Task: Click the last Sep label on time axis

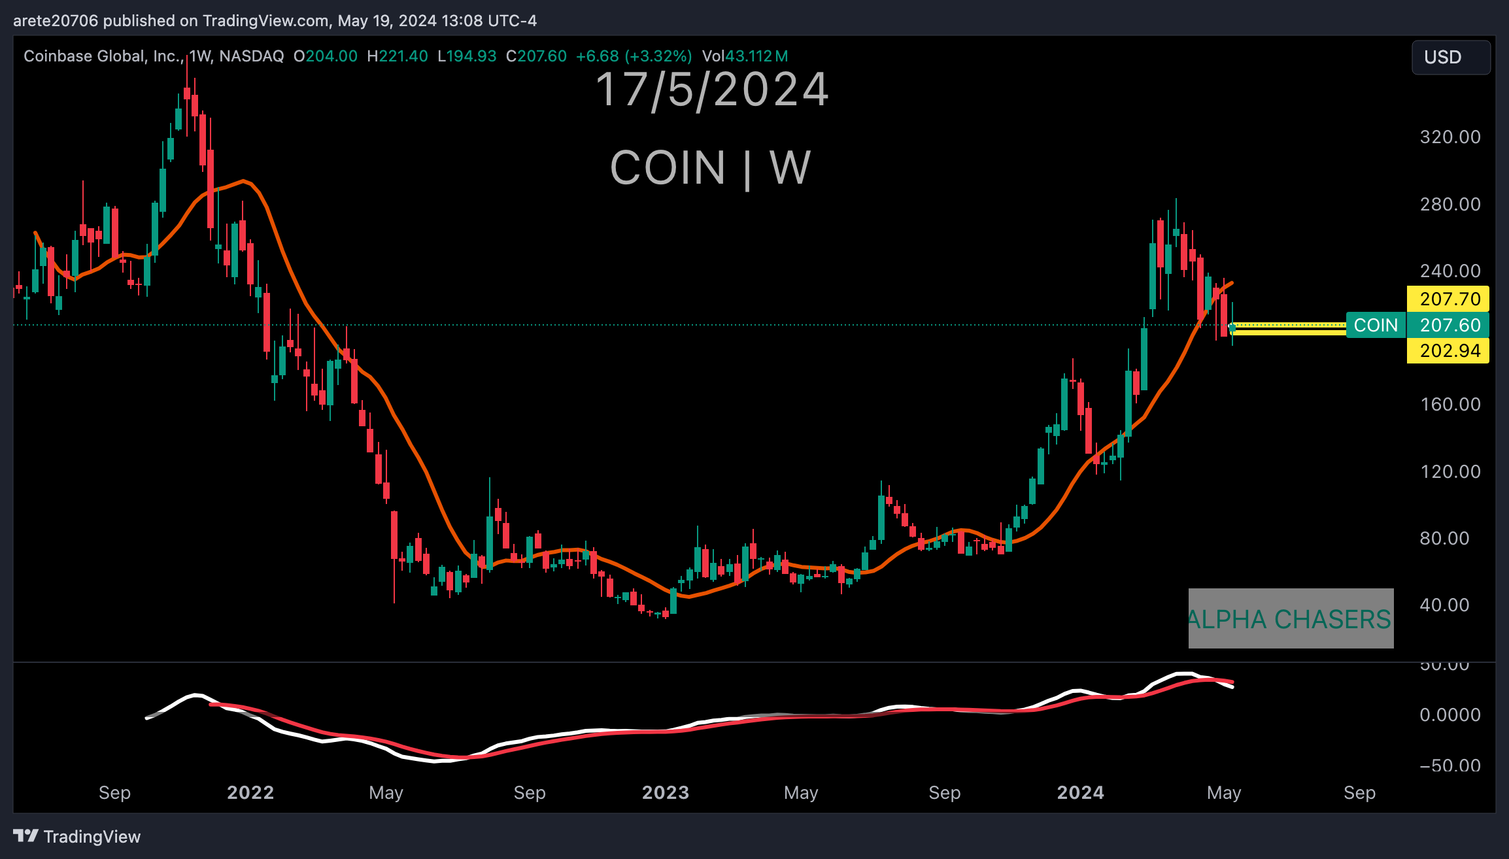Action: (1359, 793)
